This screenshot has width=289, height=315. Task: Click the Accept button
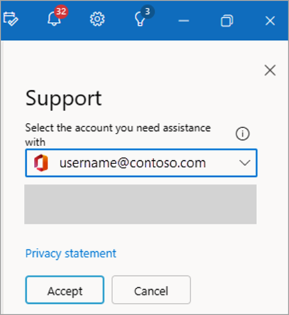coord(64,290)
